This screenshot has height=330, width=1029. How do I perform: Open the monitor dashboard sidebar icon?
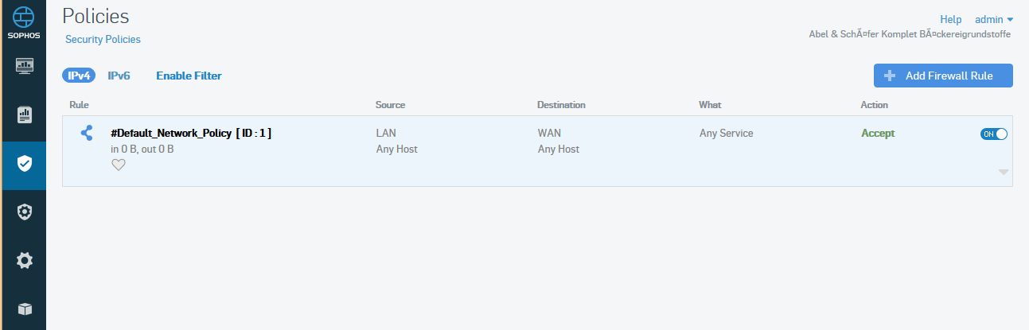24,65
